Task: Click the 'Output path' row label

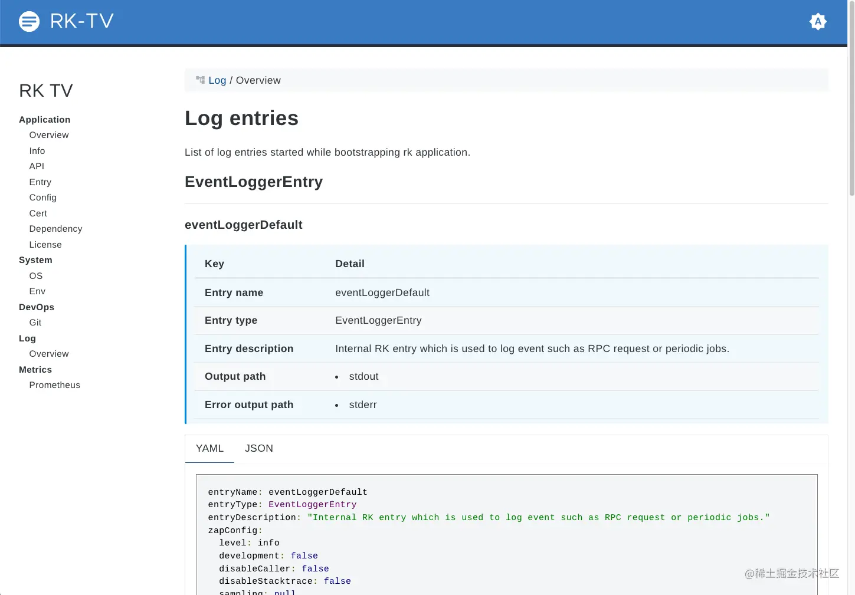Action: (x=235, y=377)
